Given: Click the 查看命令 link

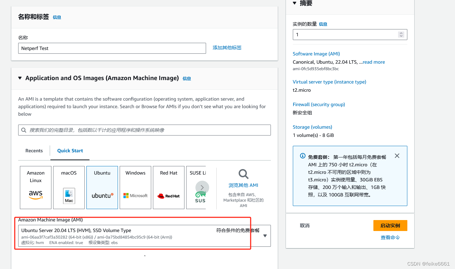Looking at the screenshot, I should [390, 238].
